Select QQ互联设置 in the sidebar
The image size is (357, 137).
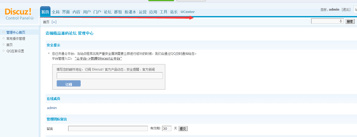[15, 51]
